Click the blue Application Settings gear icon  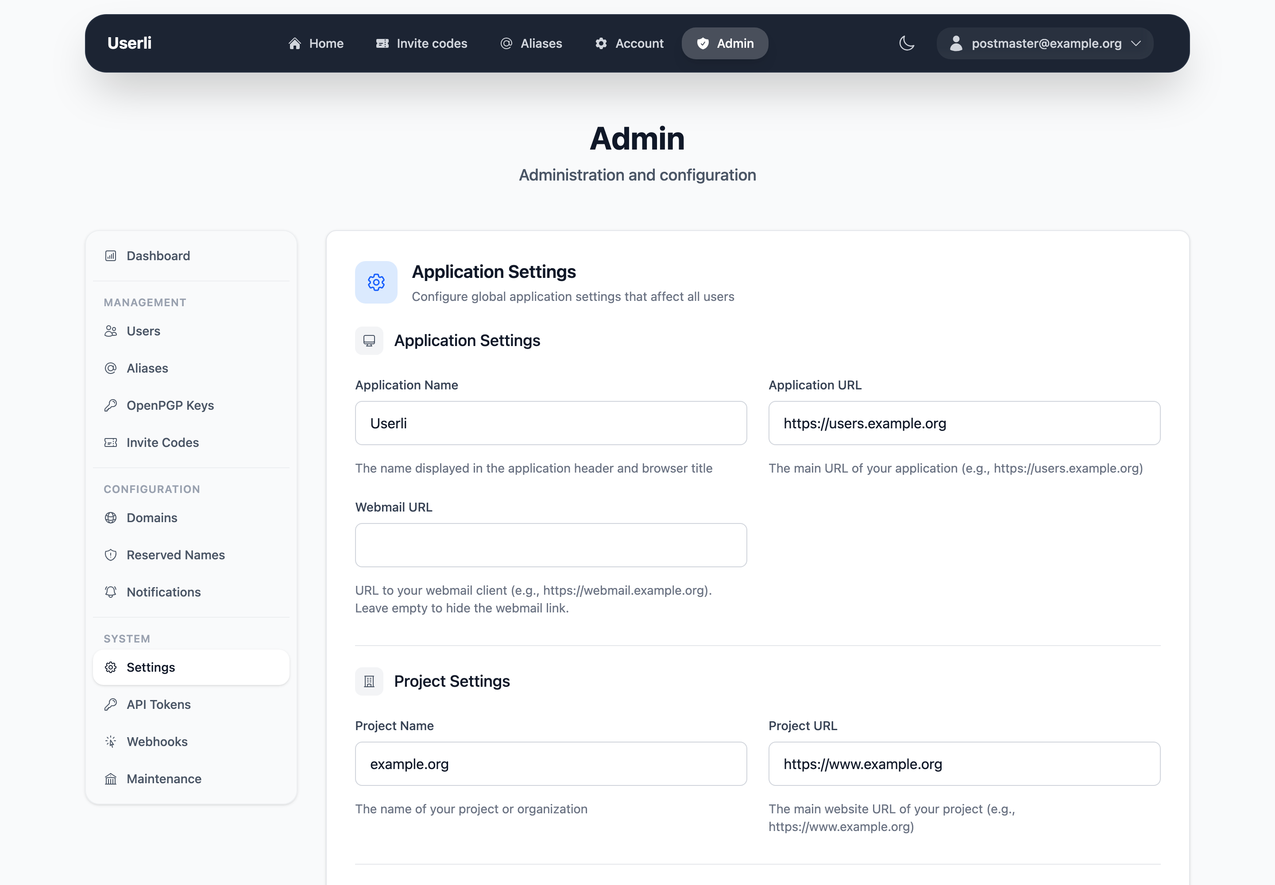376,282
